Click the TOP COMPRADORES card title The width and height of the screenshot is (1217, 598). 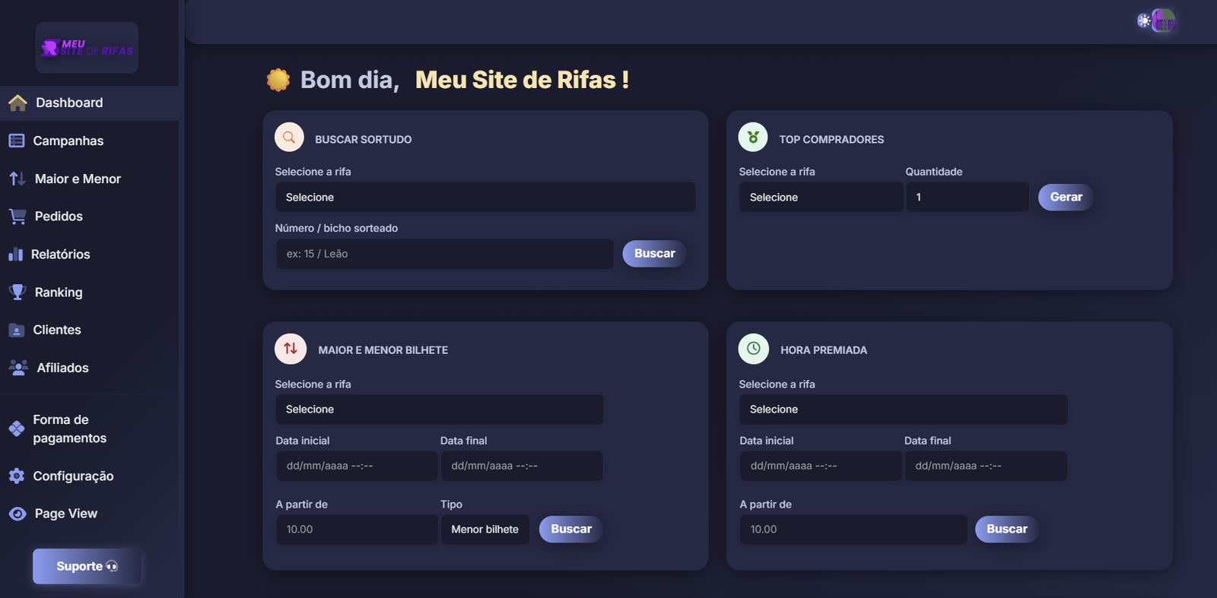(831, 140)
